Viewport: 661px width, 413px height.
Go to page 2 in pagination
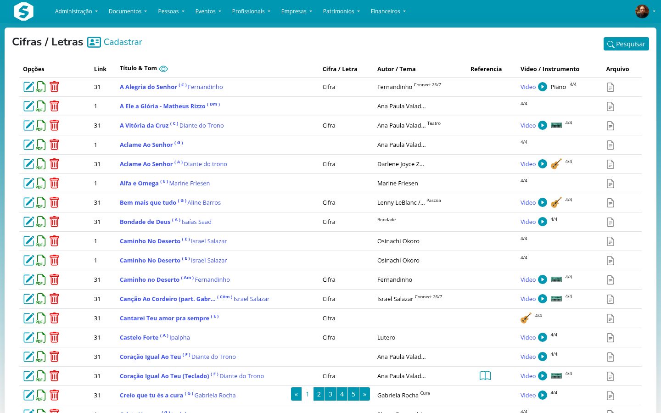(x=319, y=394)
